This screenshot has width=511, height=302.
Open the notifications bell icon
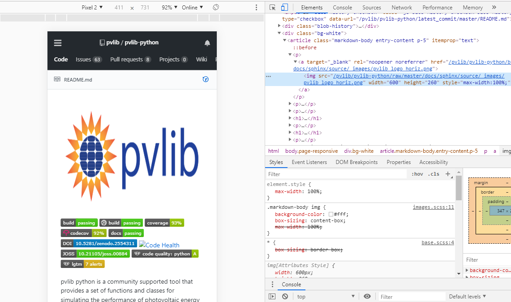pyautogui.click(x=207, y=43)
